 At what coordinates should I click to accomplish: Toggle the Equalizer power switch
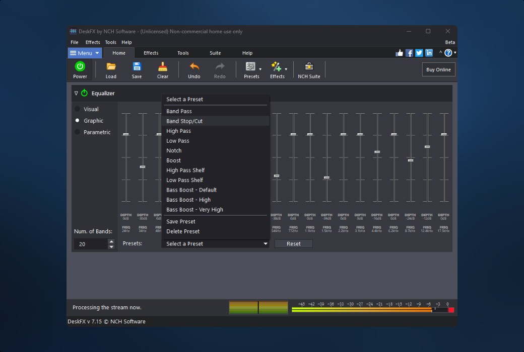pyautogui.click(x=84, y=93)
